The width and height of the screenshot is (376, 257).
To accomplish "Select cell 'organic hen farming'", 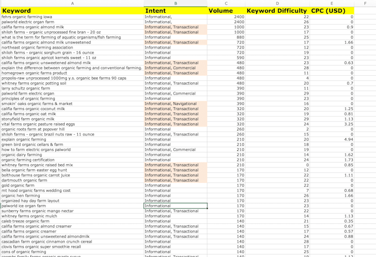I will click(72, 196).
